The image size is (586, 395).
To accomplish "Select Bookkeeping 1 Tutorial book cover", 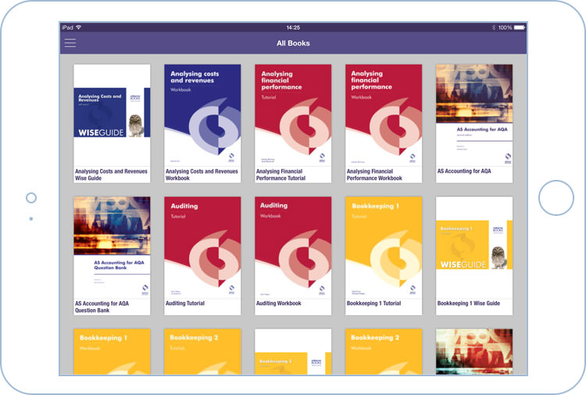I will [384, 246].
